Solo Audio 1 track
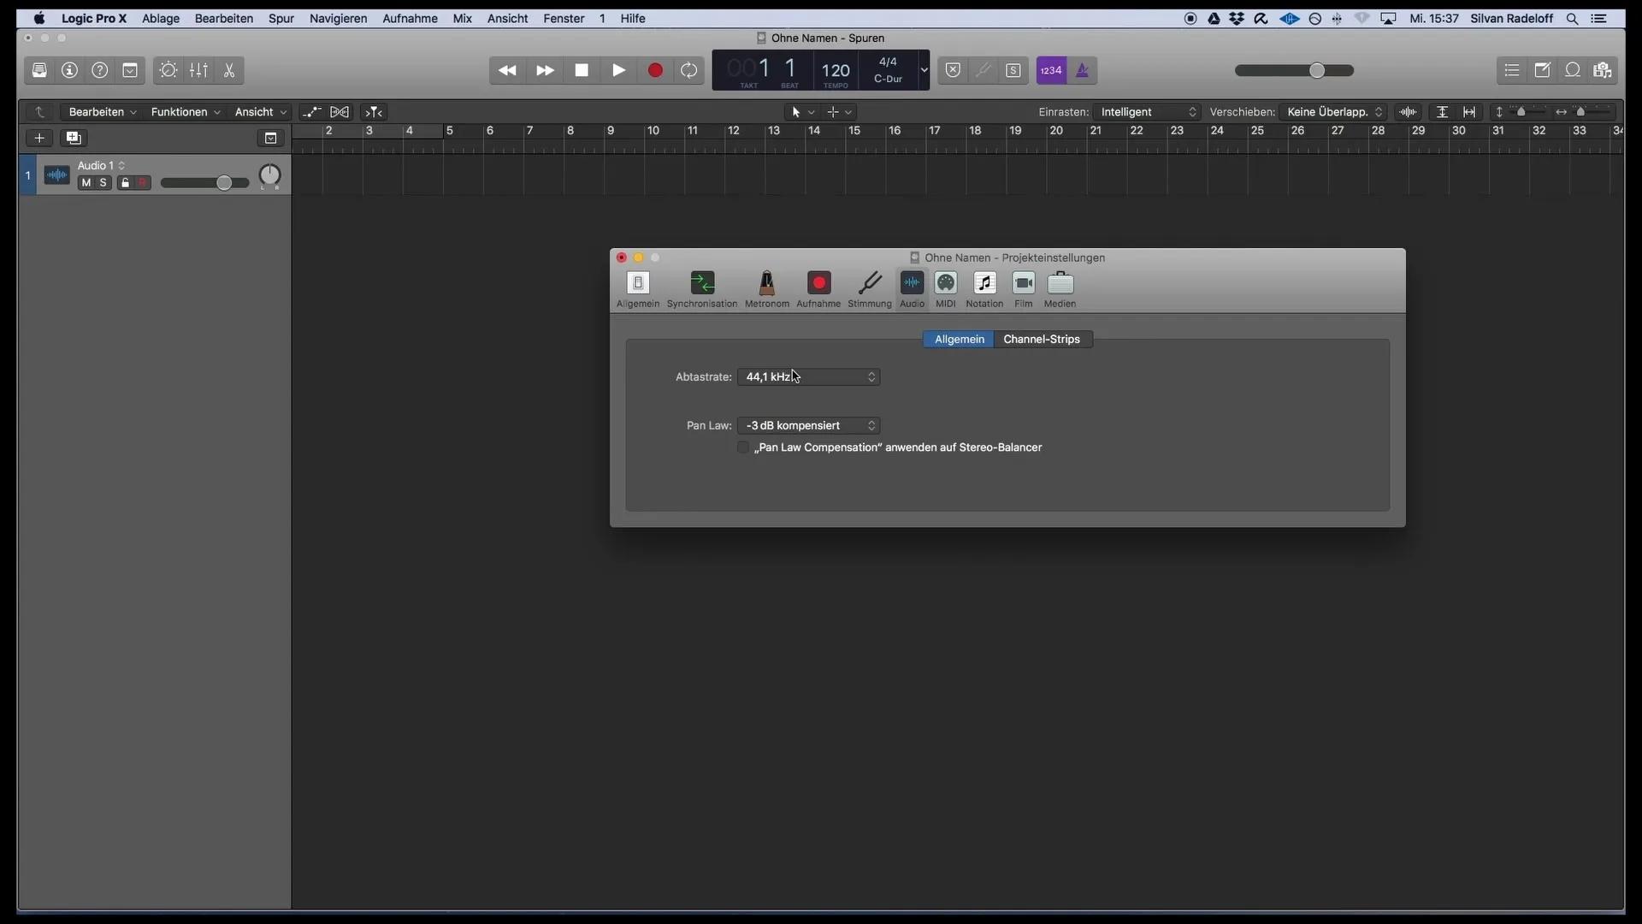Viewport: 1642px width, 924px height. coord(103,183)
